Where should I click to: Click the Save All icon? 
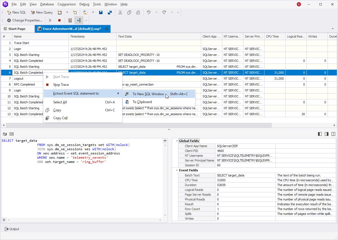110,12
